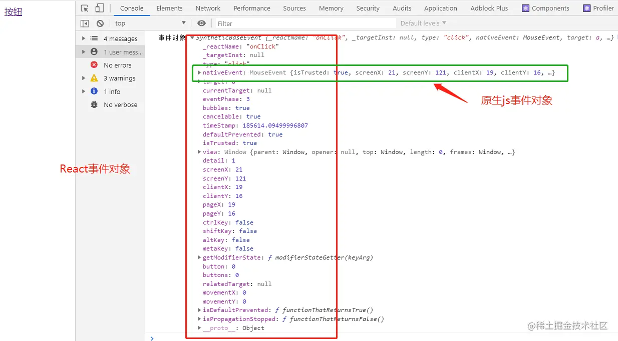Click the messages list icon in sidebar
Screen dimensions: 618x341
click(x=94, y=38)
